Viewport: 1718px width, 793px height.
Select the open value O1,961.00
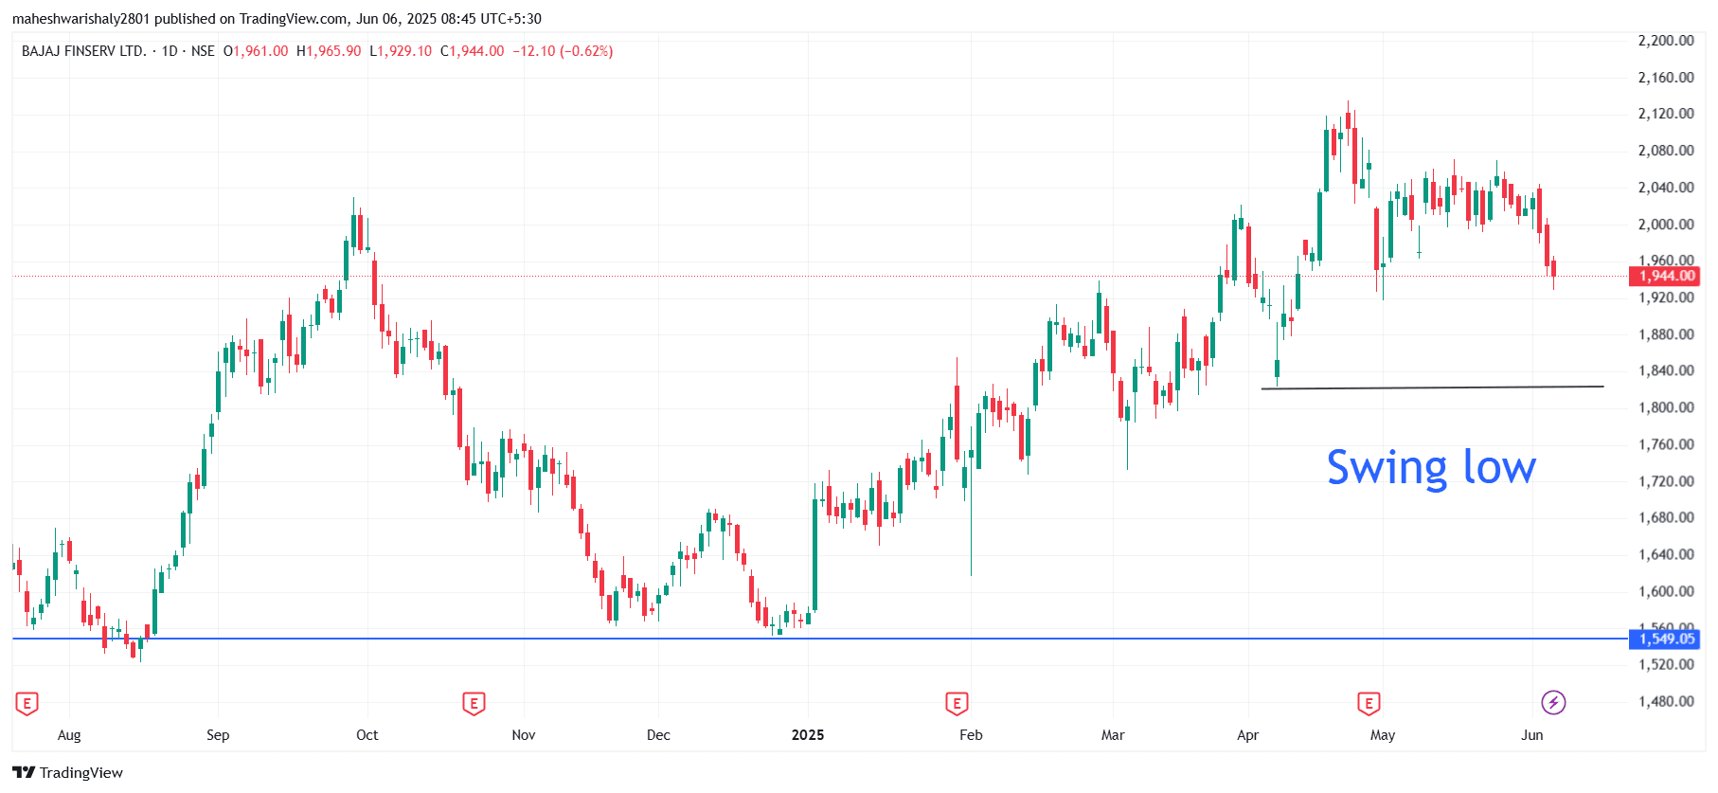[x=256, y=51]
